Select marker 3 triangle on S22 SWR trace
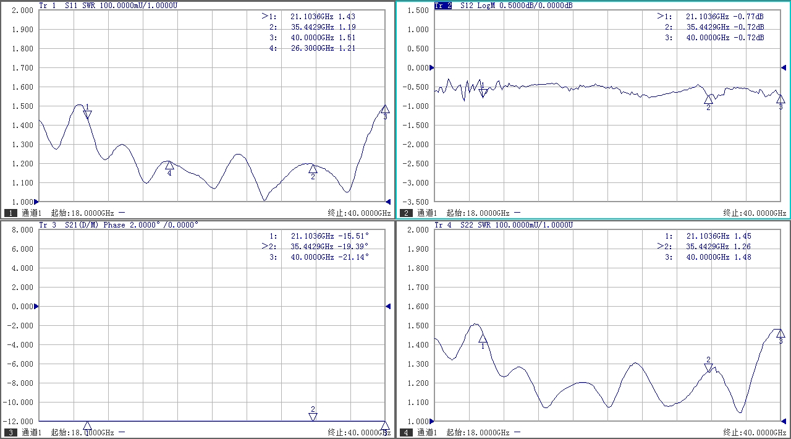This screenshot has width=791, height=439. pyautogui.click(x=780, y=333)
